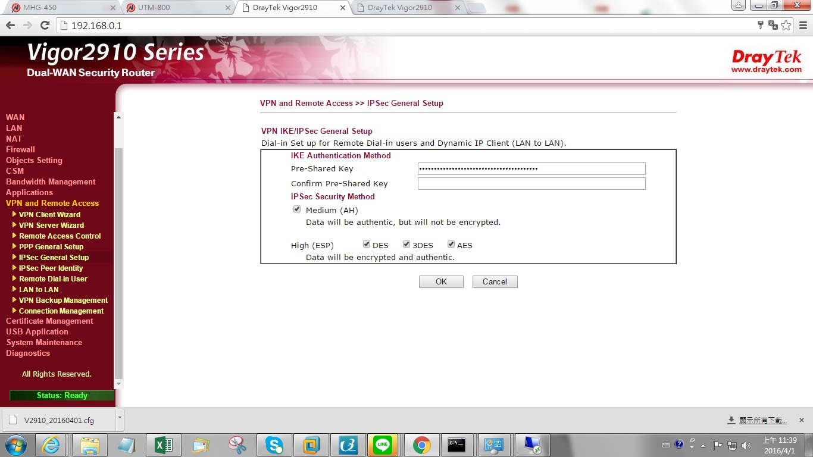Image resolution: width=813 pixels, height=457 pixels.
Task: Click the browser Back arrow
Action: click(x=10, y=26)
